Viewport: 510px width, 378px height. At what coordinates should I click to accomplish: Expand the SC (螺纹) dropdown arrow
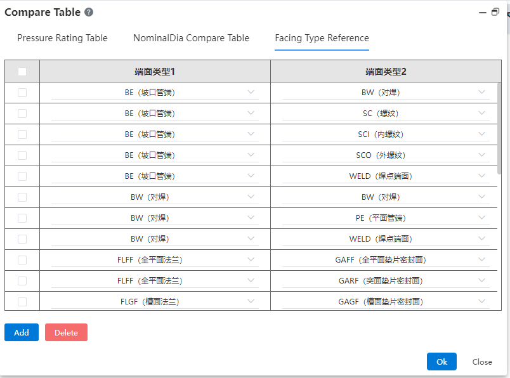pos(481,113)
